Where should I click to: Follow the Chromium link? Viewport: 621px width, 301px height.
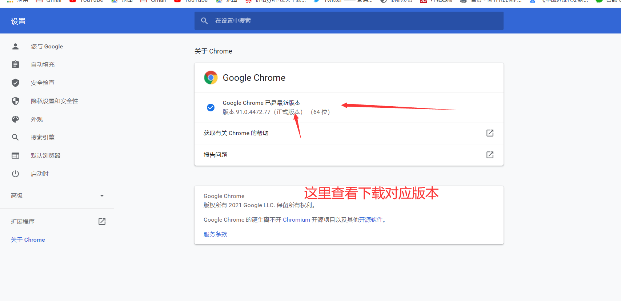[296, 219]
